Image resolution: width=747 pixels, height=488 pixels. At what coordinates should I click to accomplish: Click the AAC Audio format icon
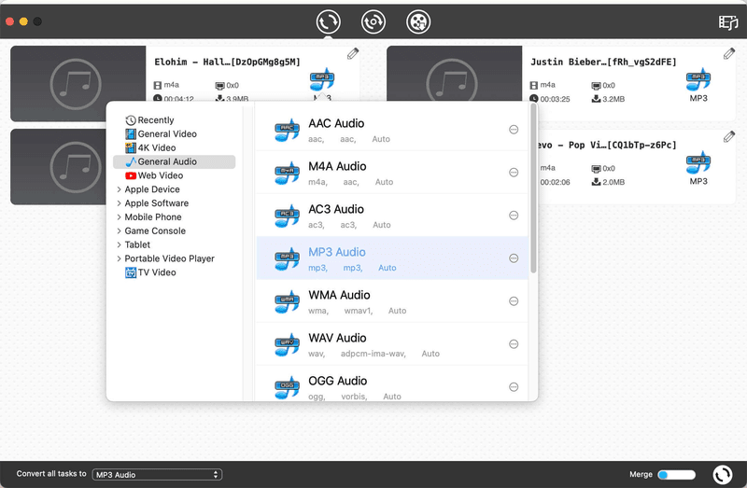tap(287, 130)
